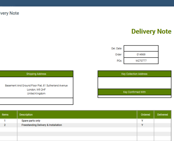Click the green Delivery Note title
174x141 pixels.
coord(152,31)
